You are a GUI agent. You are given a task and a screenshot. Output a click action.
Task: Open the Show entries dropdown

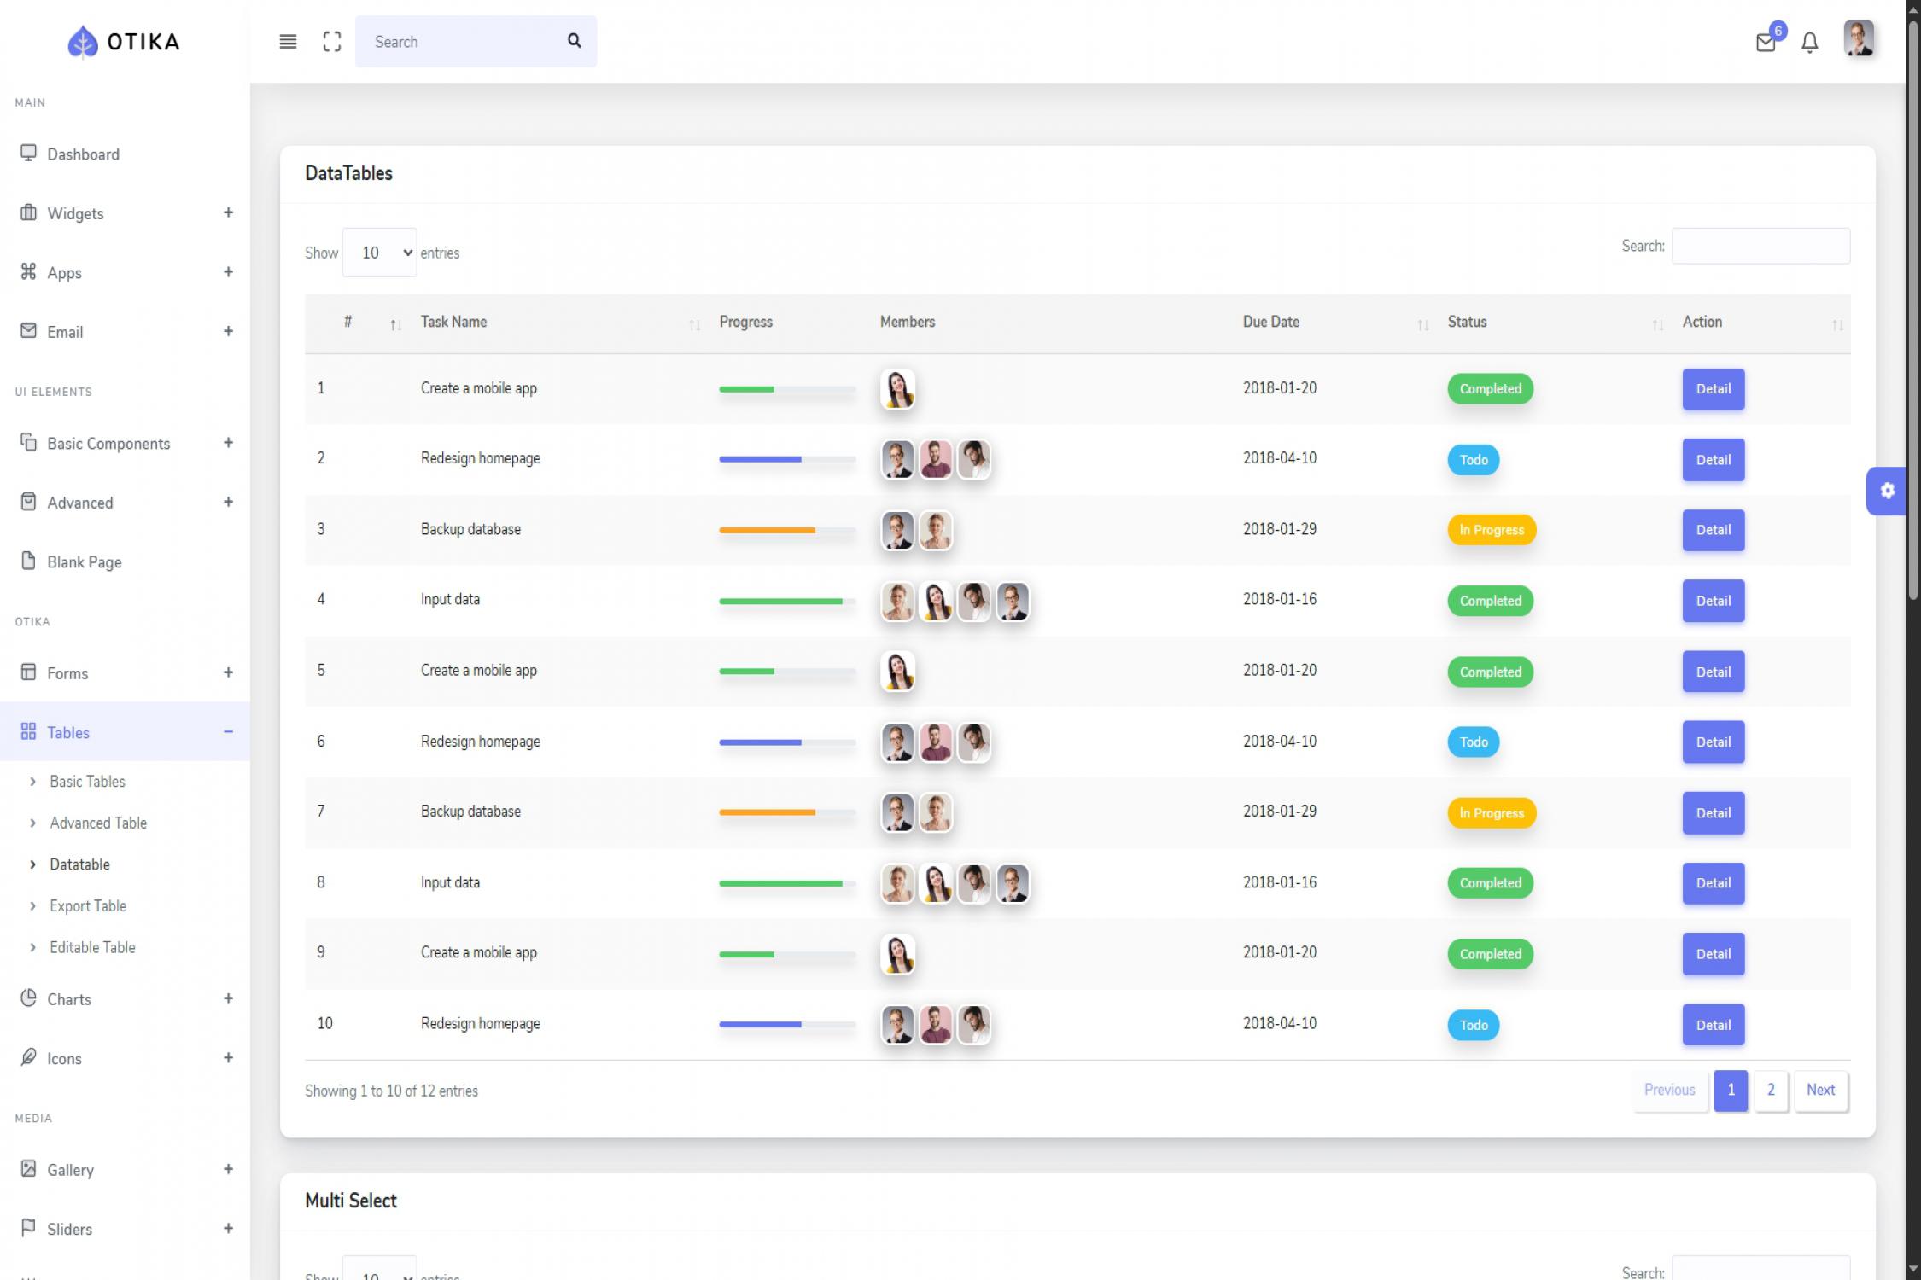coord(378,253)
